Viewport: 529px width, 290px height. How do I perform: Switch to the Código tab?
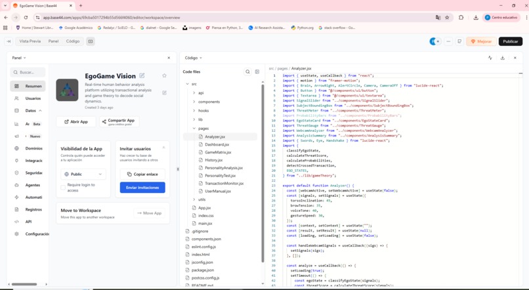pyautogui.click(x=73, y=41)
